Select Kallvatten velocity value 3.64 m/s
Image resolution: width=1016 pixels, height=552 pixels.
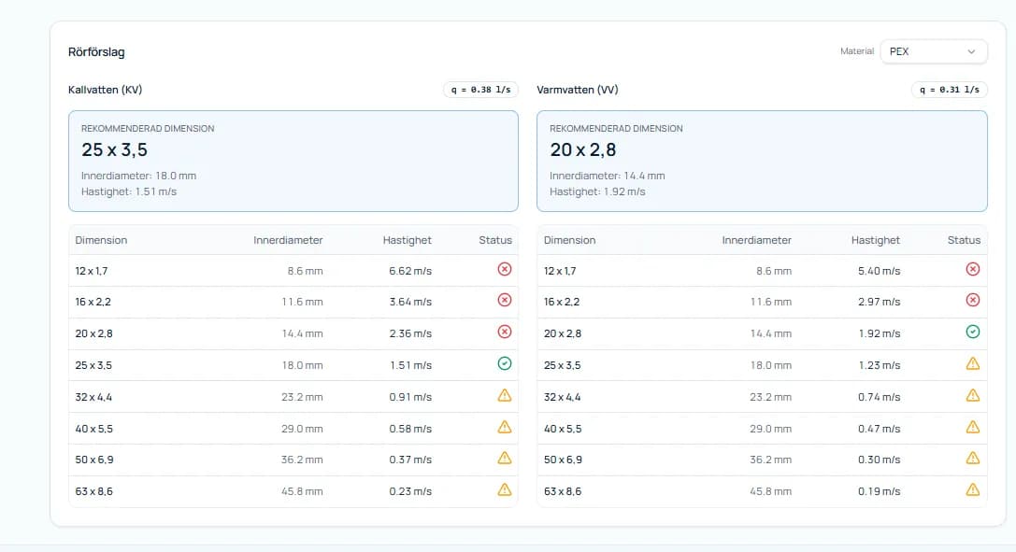coord(410,303)
